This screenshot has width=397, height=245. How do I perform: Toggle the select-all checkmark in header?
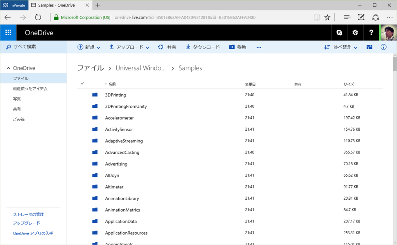tap(82, 83)
